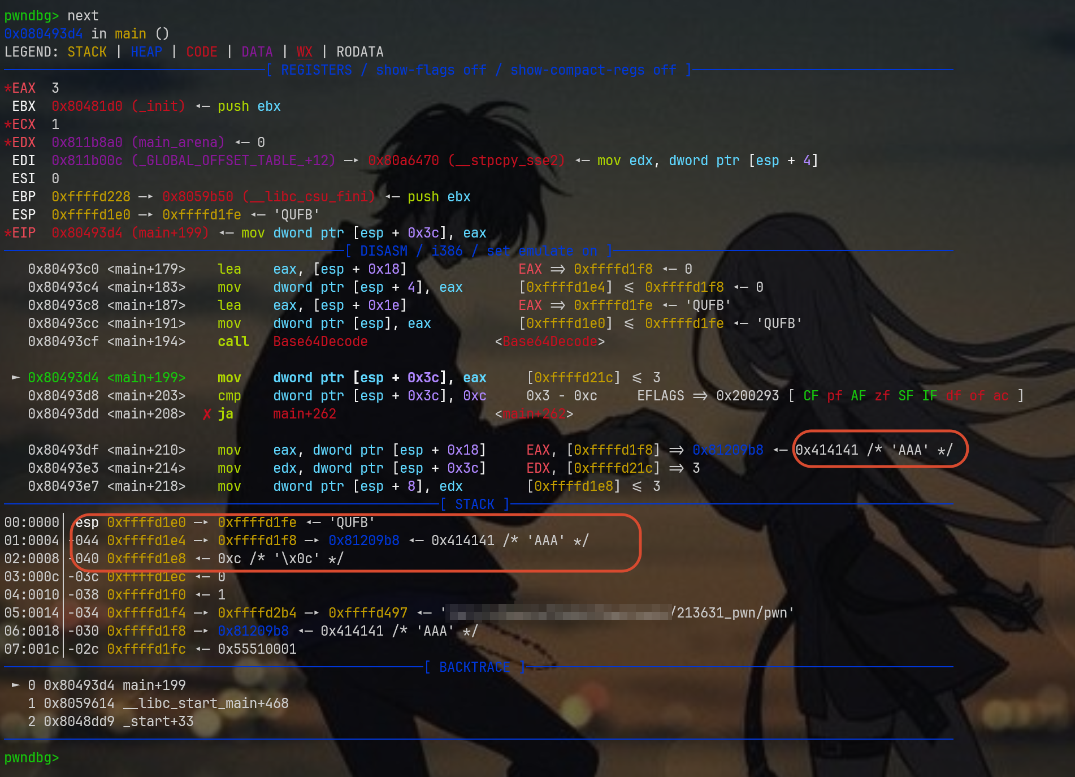Viewport: 1075px width, 777px height.
Task: Click the cmp instruction at main+203
Action: coord(352,396)
